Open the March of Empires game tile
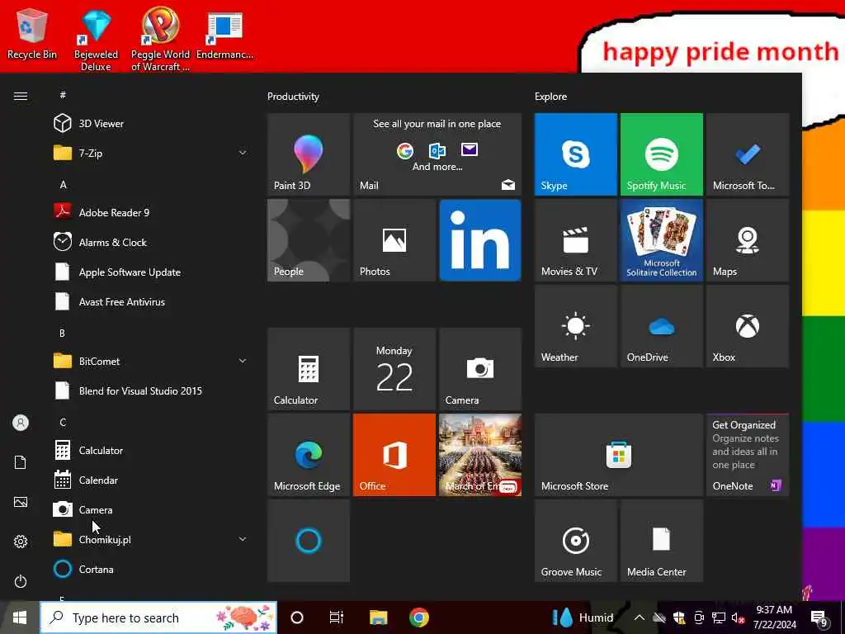Screen dimensions: 845x634 (480, 455)
